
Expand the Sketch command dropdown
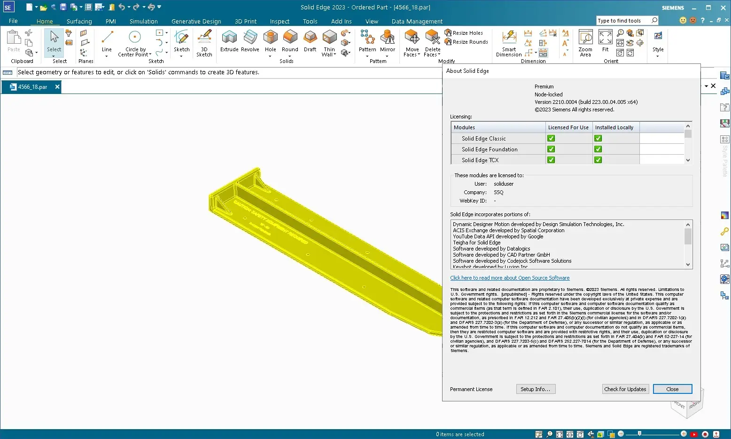pyautogui.click(x=181, y=56)
